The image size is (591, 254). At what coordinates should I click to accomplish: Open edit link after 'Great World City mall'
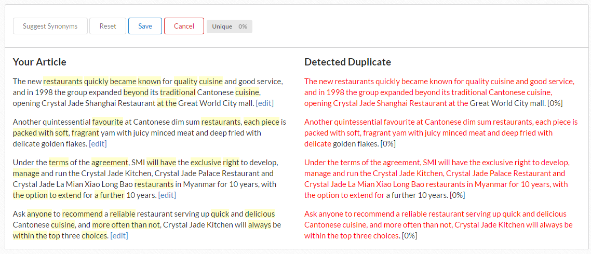click(x=264, y=103)
